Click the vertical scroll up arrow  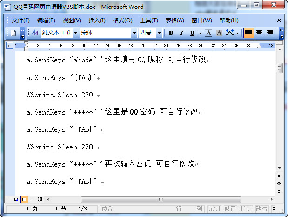pos(279,49)
